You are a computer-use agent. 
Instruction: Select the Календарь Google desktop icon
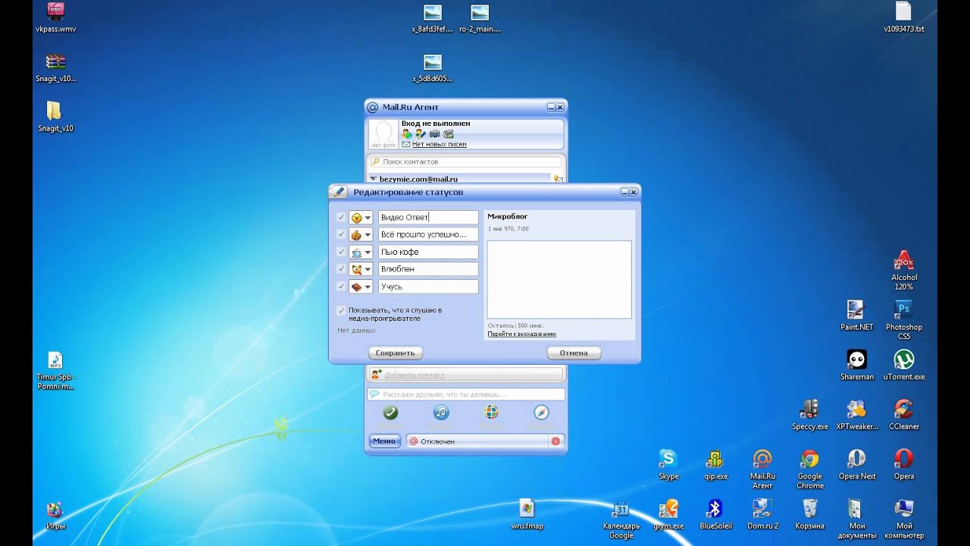tap(621, 519)
